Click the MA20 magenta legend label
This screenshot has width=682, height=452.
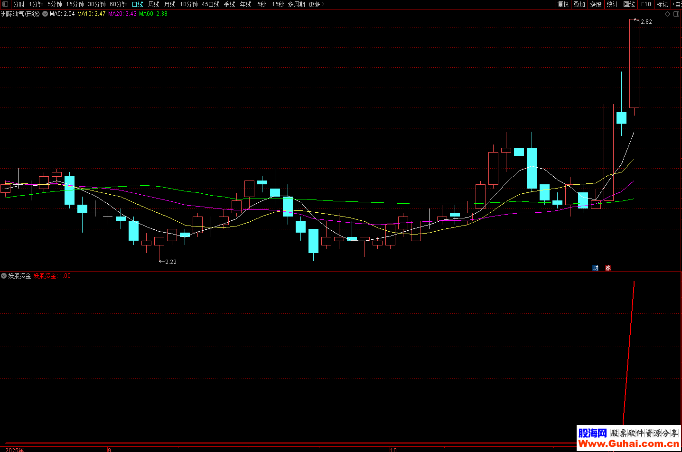click(x=122, y=14)
